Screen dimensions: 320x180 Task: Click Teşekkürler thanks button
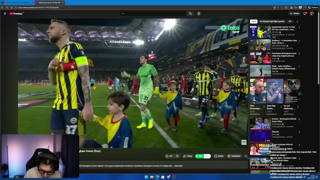[234, 156]
